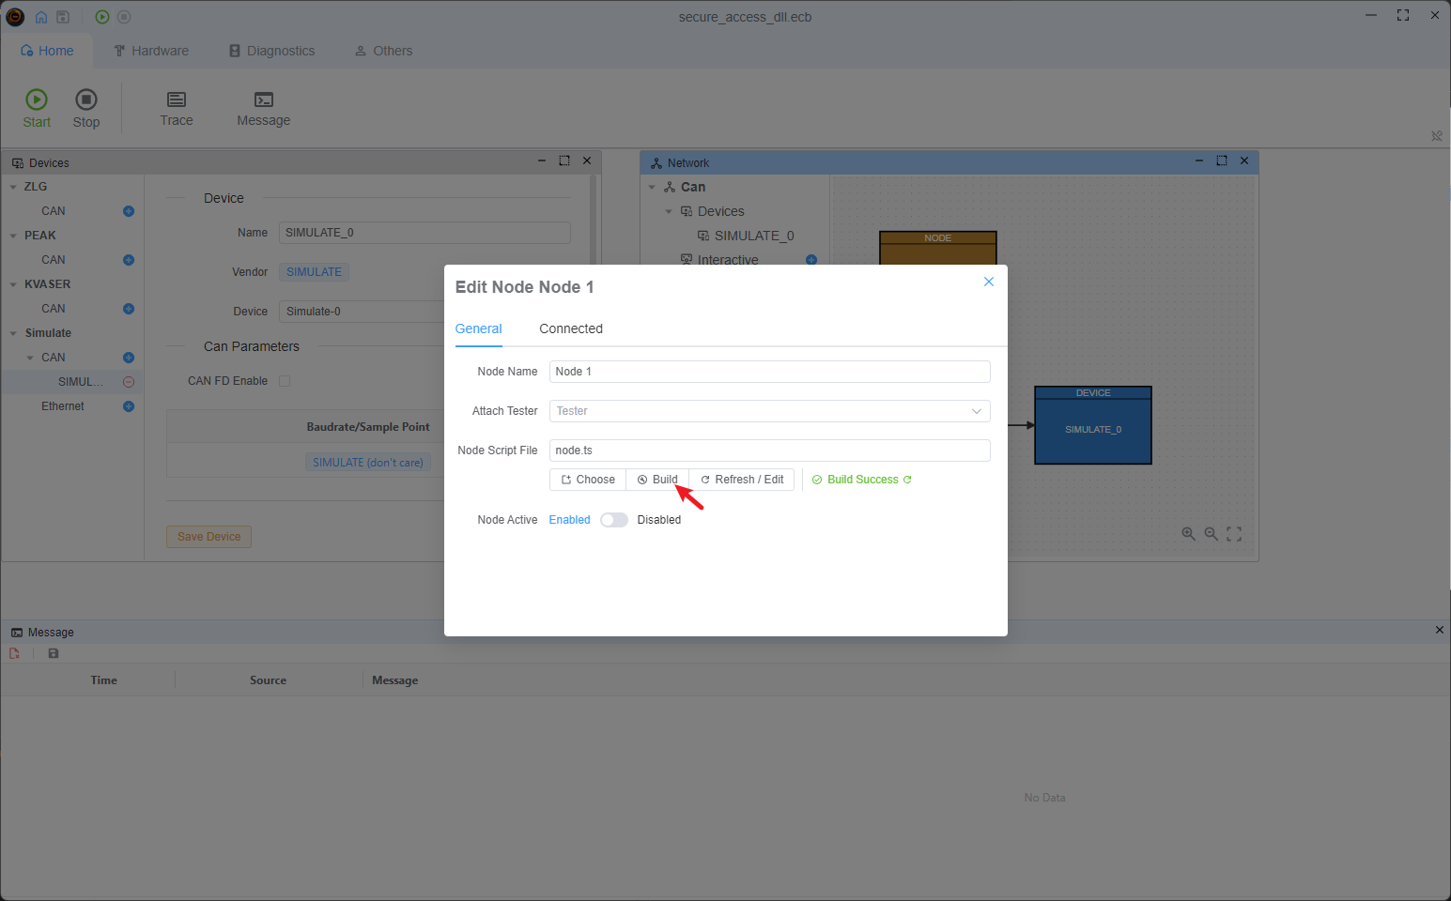Save messages icon in Message panel
This screenshot has width=1451, height=901.
click(54, 653)
